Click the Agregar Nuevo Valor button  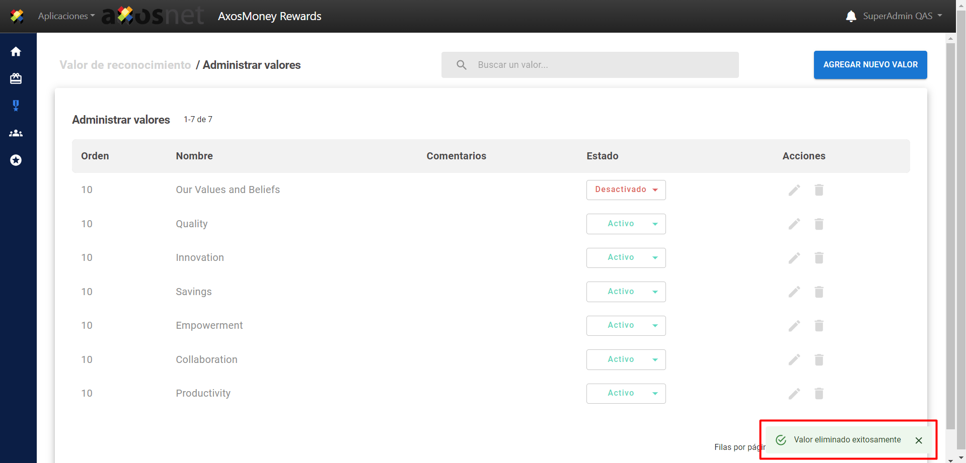pyautogui.click(x=870, y=65)
